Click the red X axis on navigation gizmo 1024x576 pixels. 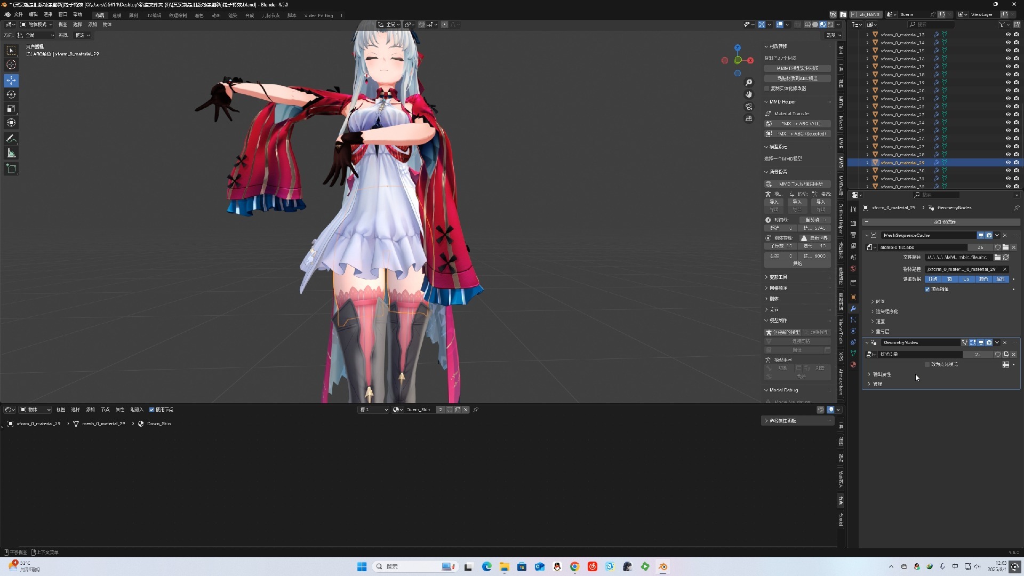(750, 60)
